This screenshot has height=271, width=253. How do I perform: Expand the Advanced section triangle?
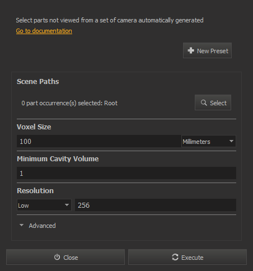(21, 225)
